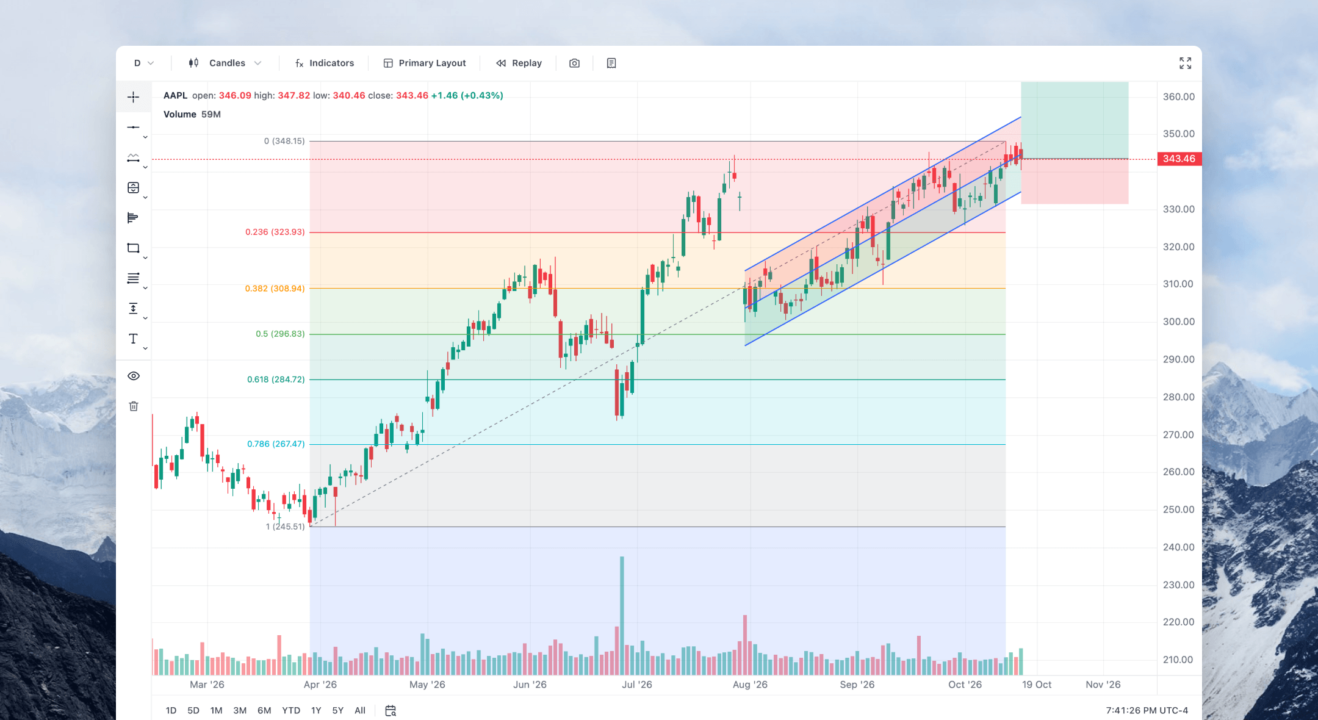The image size is (1318, 720).
Task: Click the 7:41:26 PM UTC-4 timezone
Action: click(1147, 710)
